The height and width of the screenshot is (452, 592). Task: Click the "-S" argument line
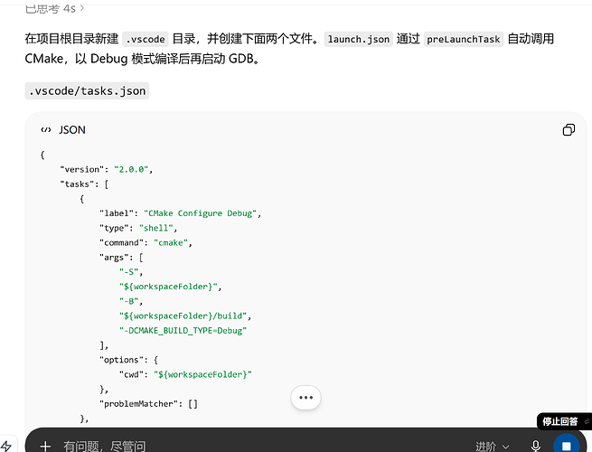click(131, 272)
